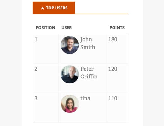Viewport: 164px width, 126px height.
Task: Click position number 3 cell
Action: (46, 108)
